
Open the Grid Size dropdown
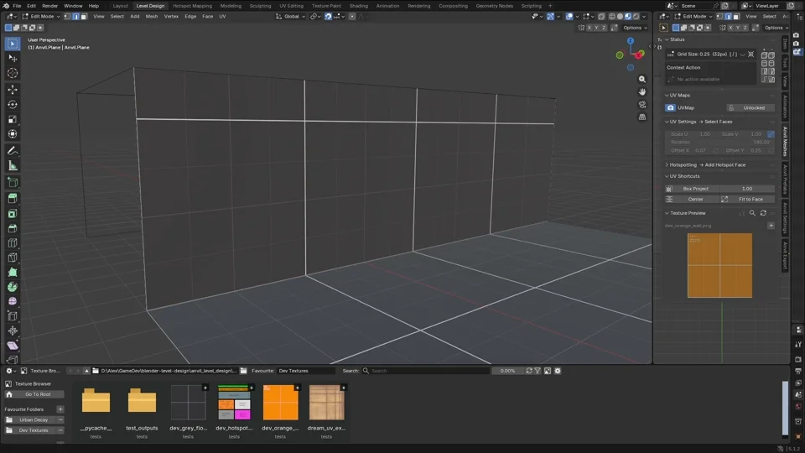[x=742, y=55]
